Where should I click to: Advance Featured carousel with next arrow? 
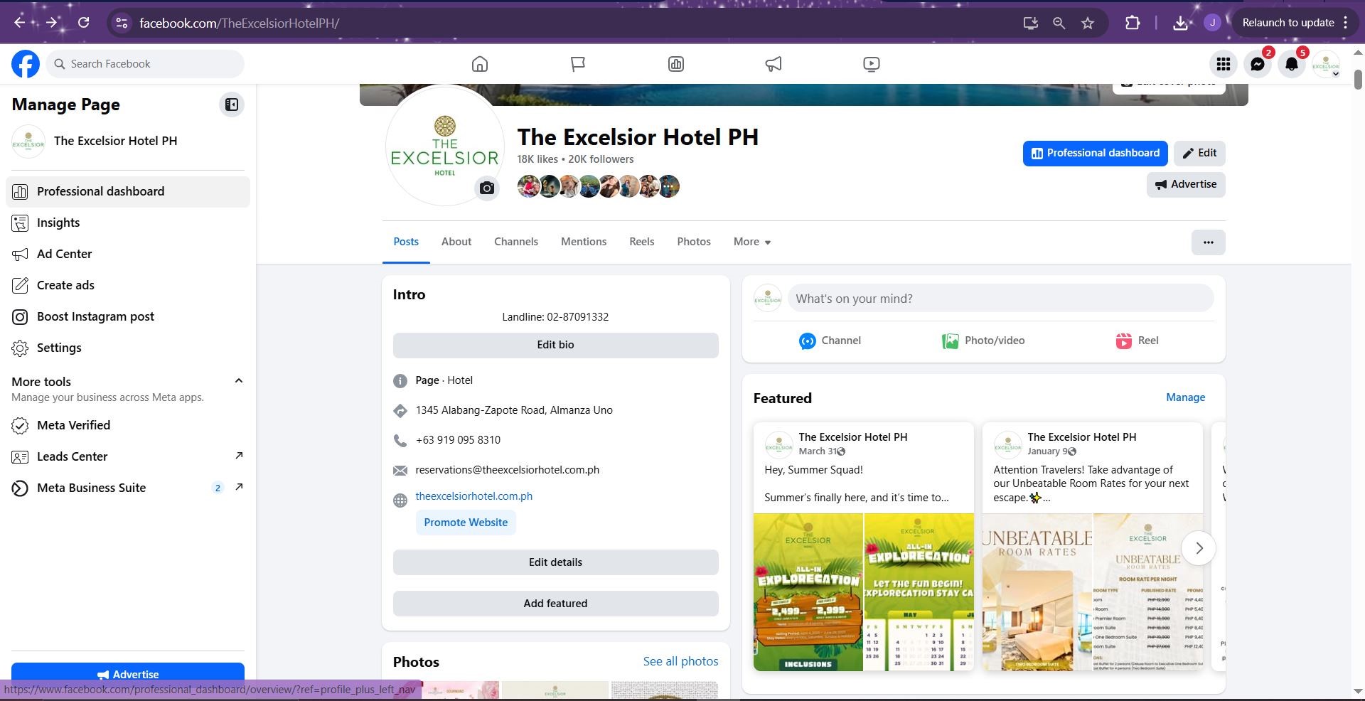1199,548
